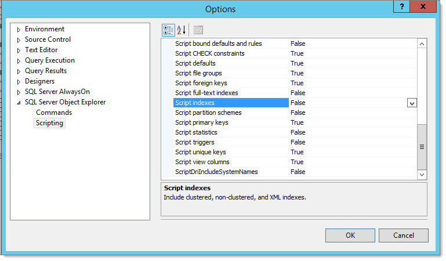Viewport: 446px width, 261px height.
Task: Select 'Script partition schemes' property
Action: click(208, 113)
